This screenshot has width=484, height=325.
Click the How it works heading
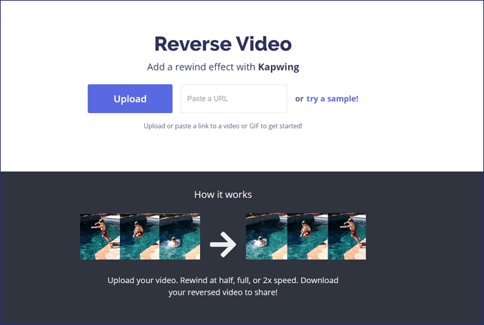tap(223, 195)
